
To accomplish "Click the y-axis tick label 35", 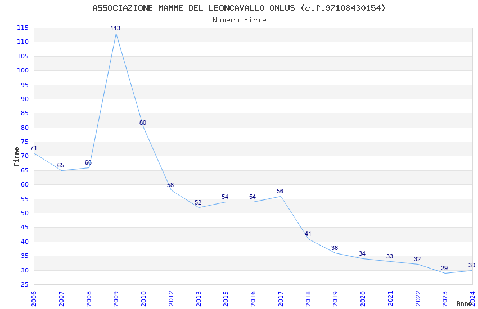I will point(25,256).
